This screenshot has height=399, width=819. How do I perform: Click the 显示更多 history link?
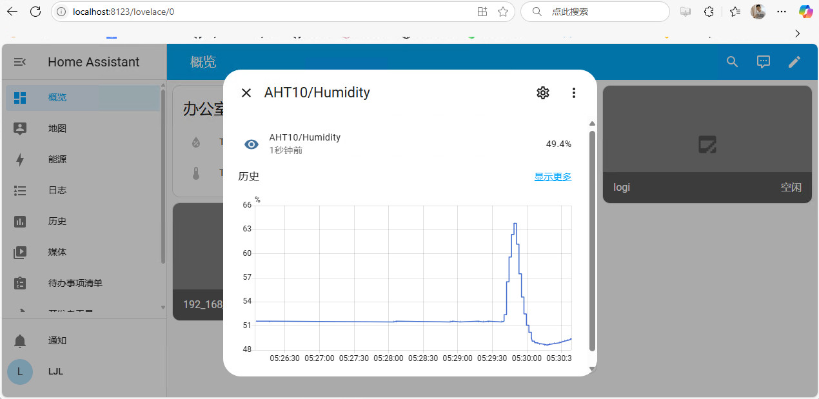coord(553,177)
